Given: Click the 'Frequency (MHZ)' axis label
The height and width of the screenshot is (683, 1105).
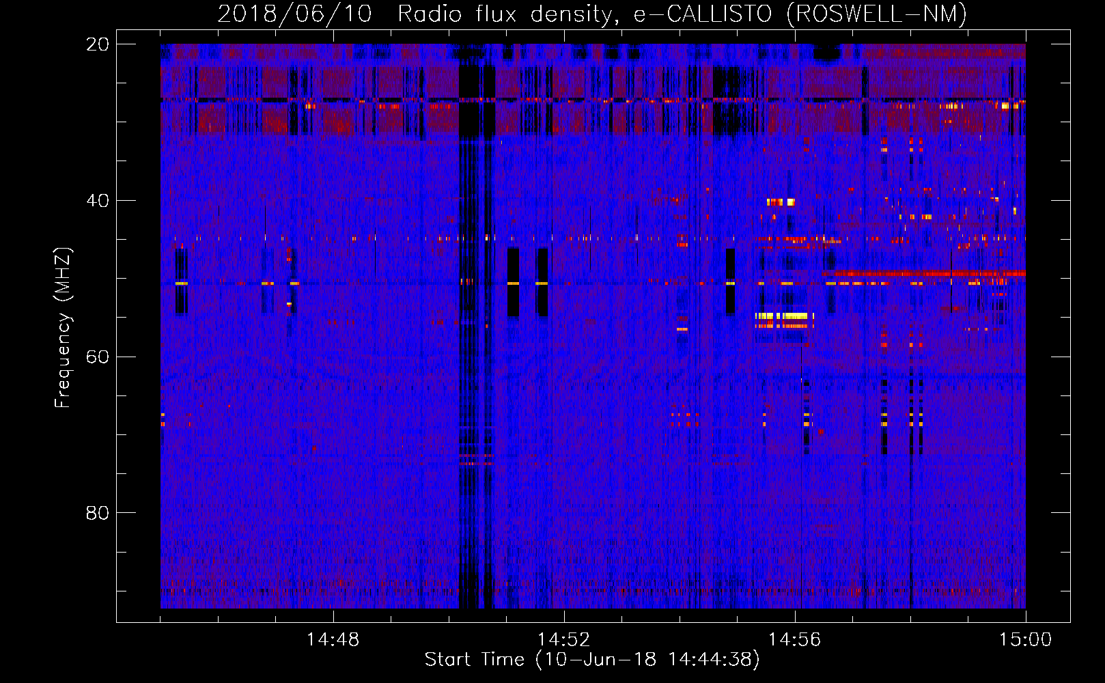Looking at the screenshot, I should [63, 328].
